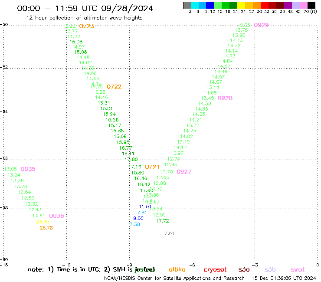Click the -52 latitude axis label
The width and height of the screenshot is (321, 282).
pos(4,67)
